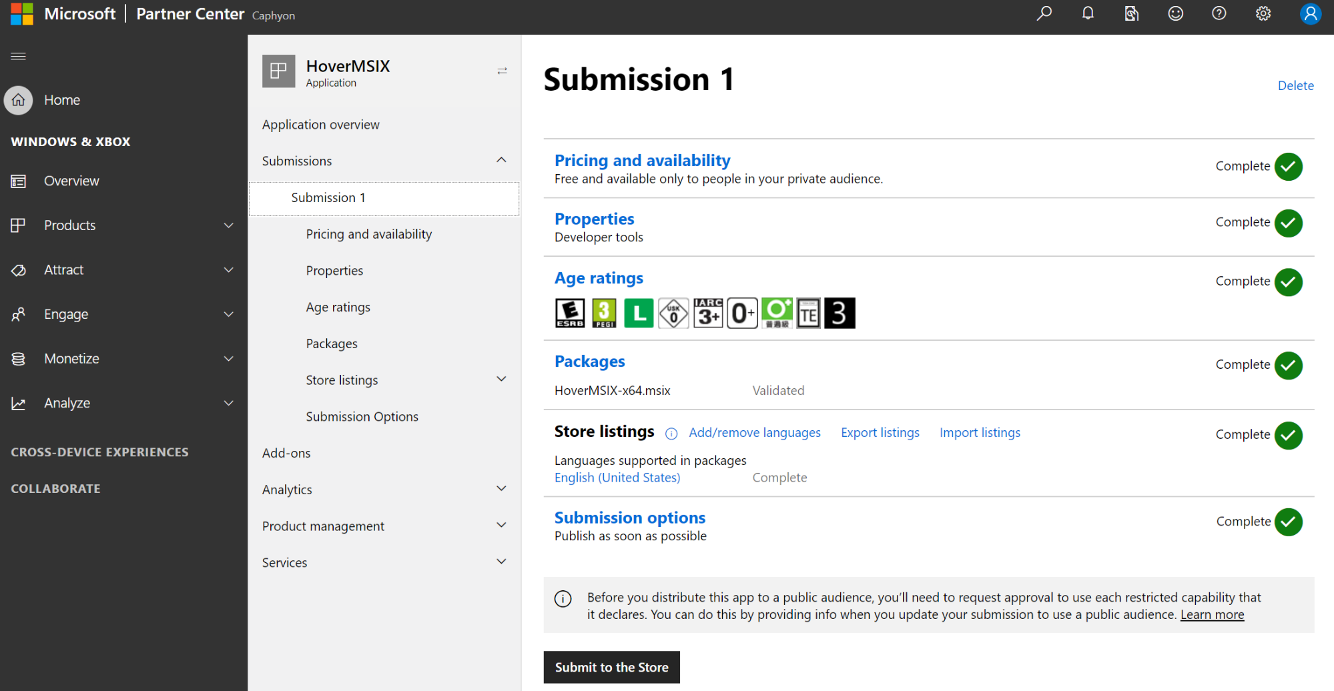Click the TE rating badge

808,313
